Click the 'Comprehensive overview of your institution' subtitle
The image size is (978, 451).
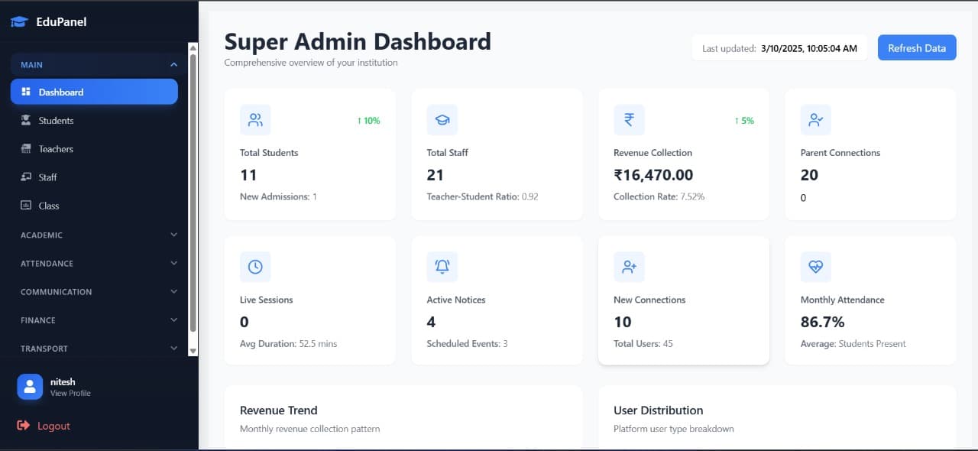click(311, 63)
